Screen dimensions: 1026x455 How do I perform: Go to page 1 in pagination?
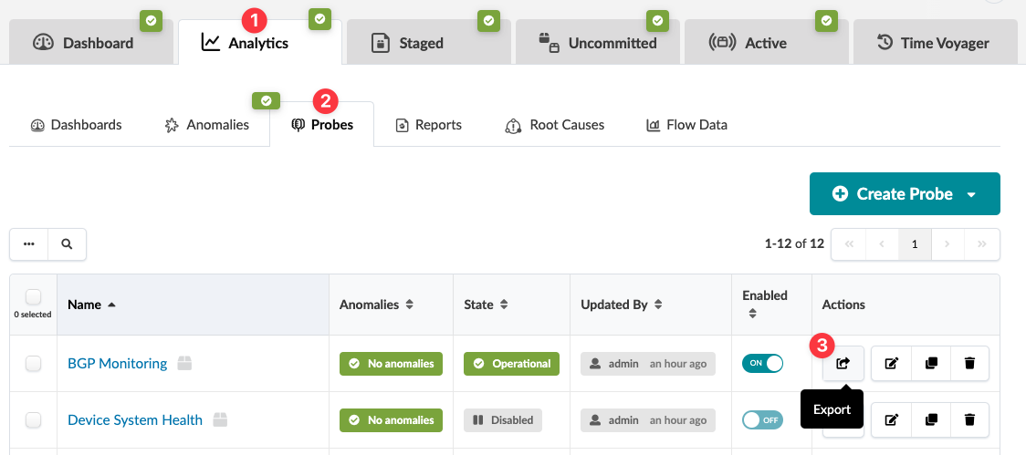[x=915, y=244]
